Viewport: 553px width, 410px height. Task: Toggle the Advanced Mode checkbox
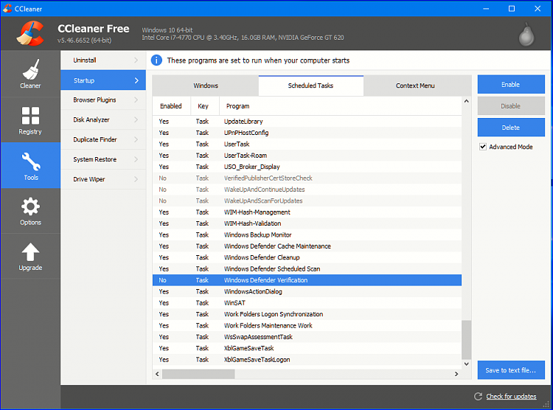(483, 147)
